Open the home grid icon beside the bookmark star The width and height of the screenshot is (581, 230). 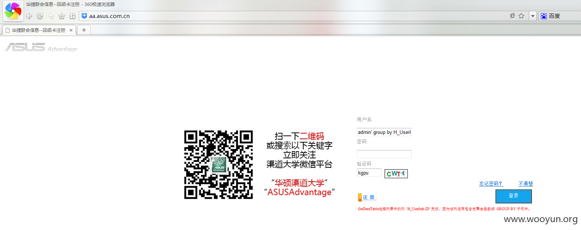coord(73,16)
